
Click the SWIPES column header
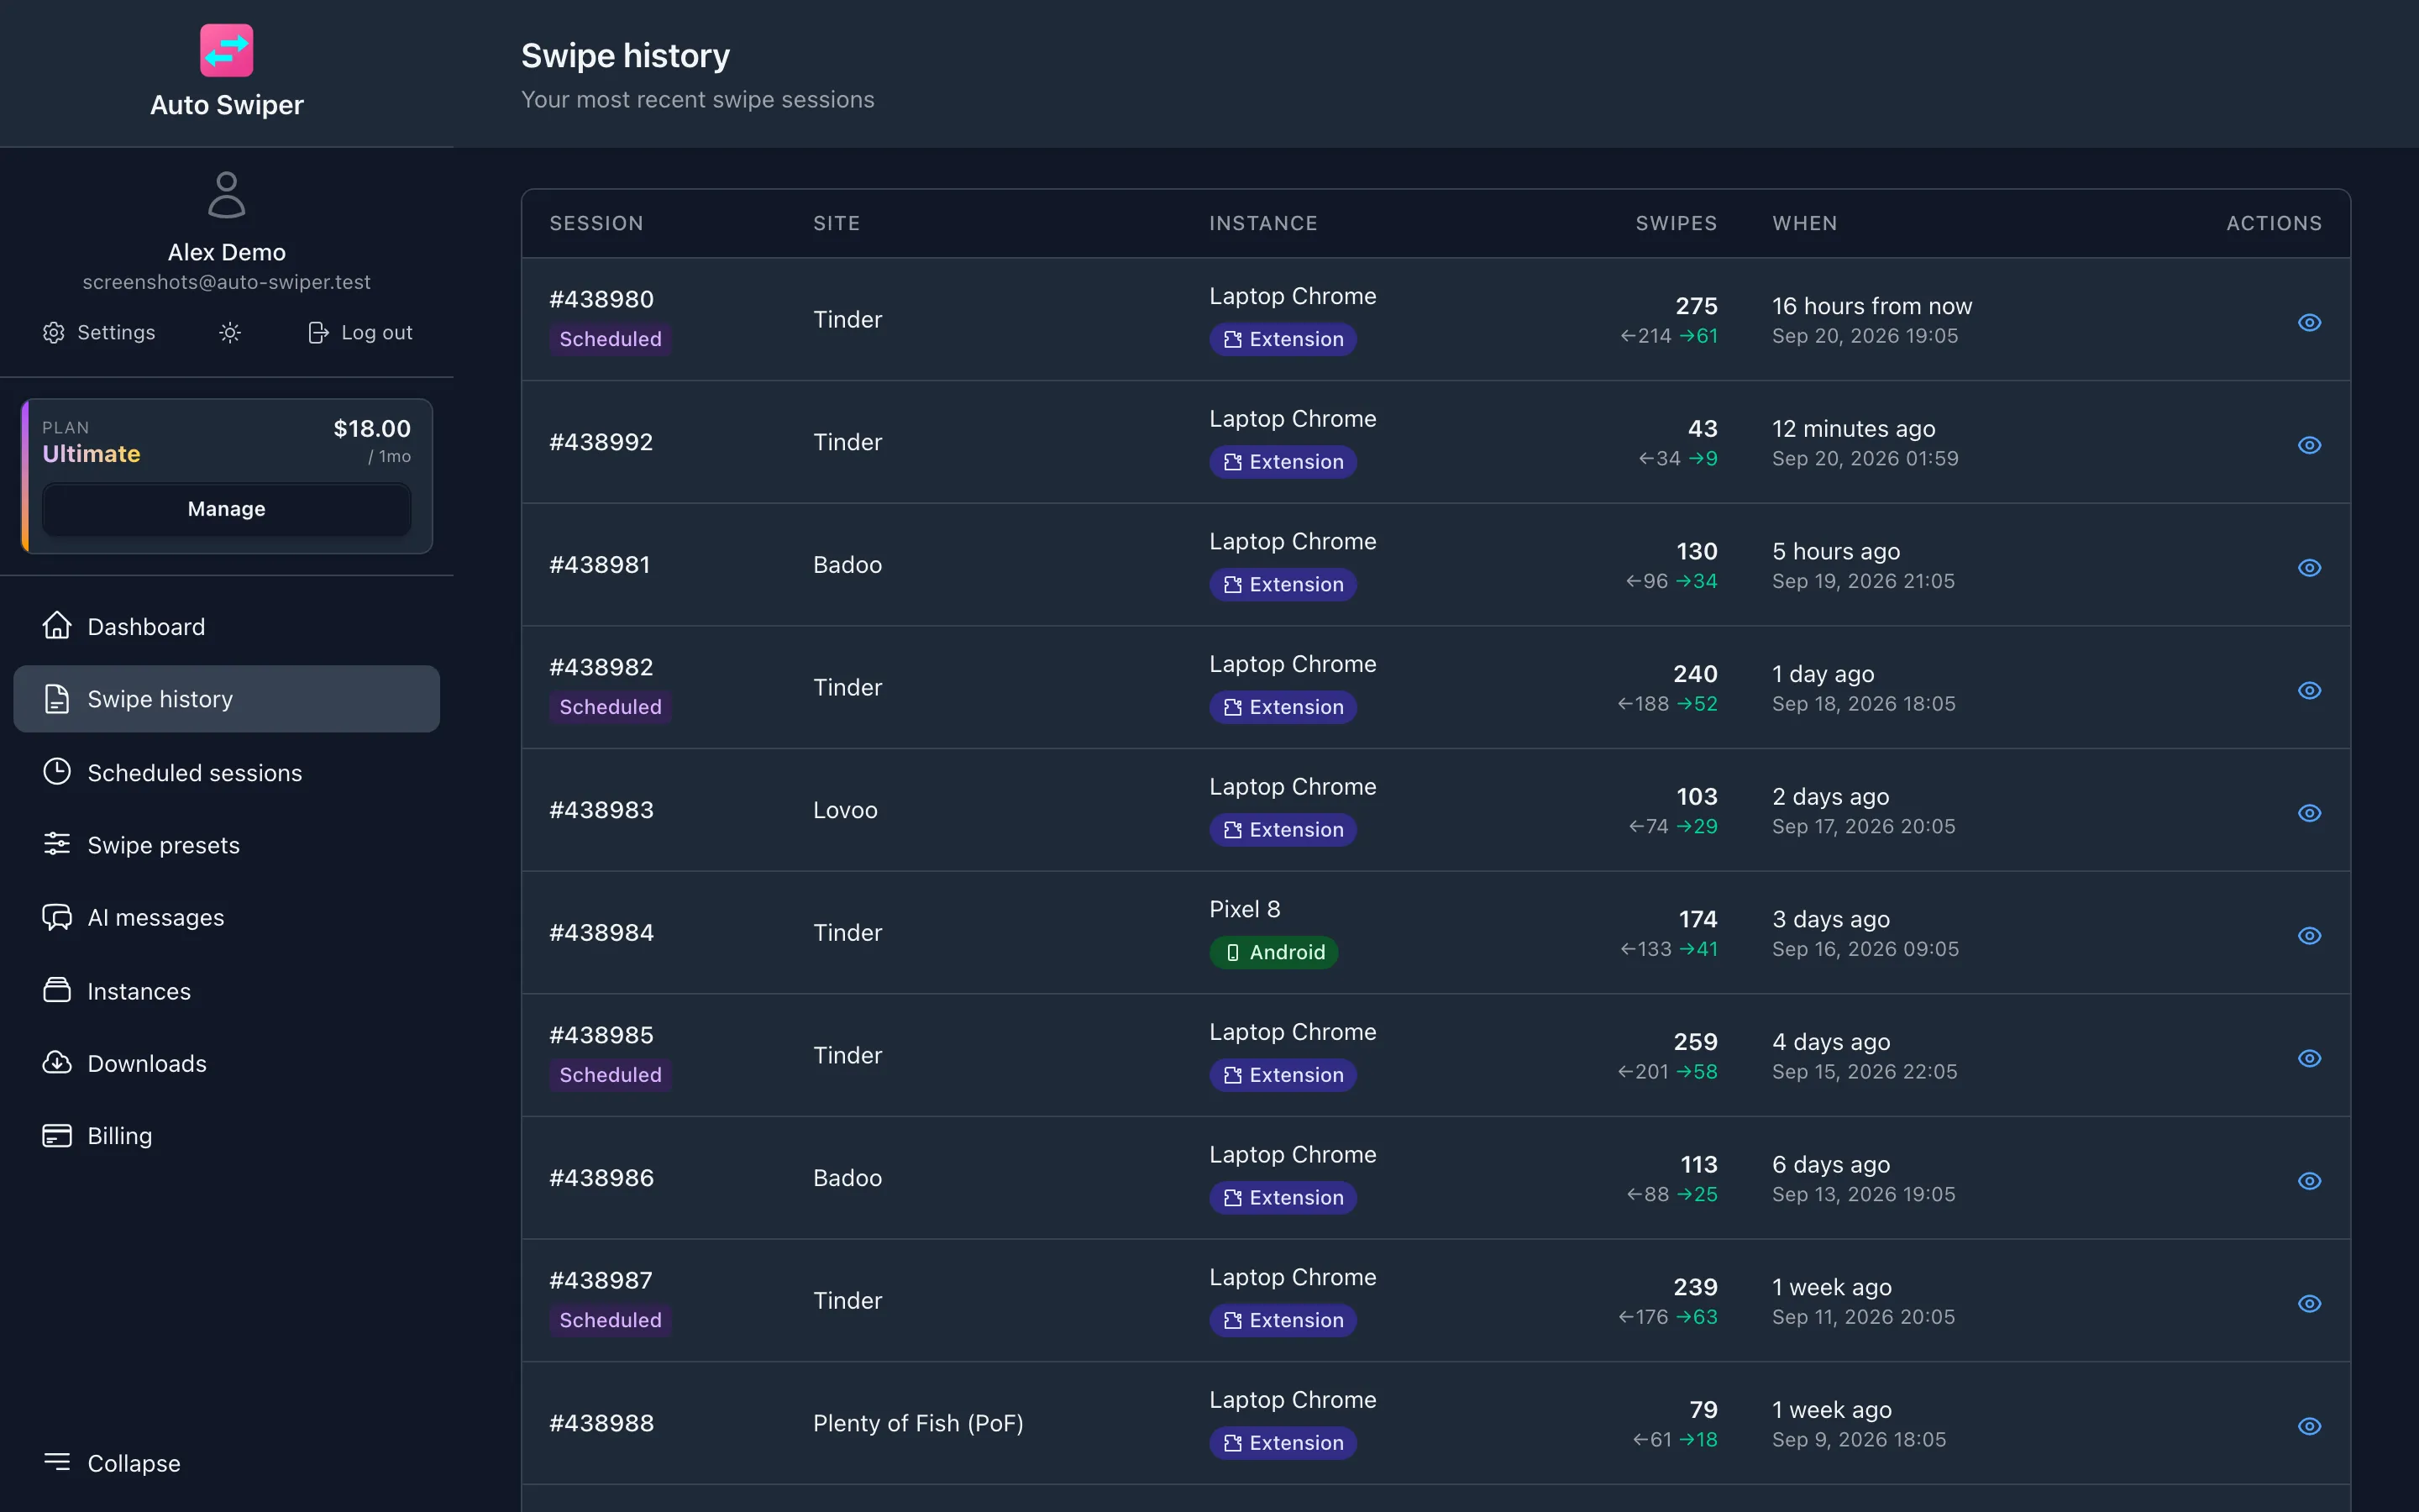(x=1677, y=223)
